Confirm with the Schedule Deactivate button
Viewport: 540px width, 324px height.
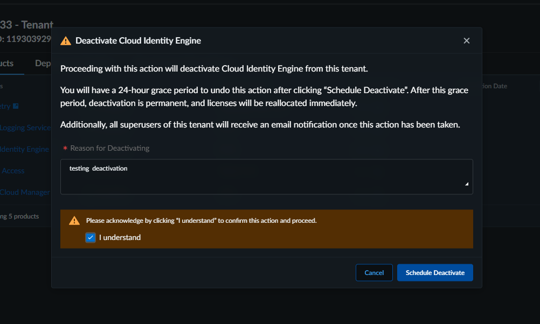point(435,273)
